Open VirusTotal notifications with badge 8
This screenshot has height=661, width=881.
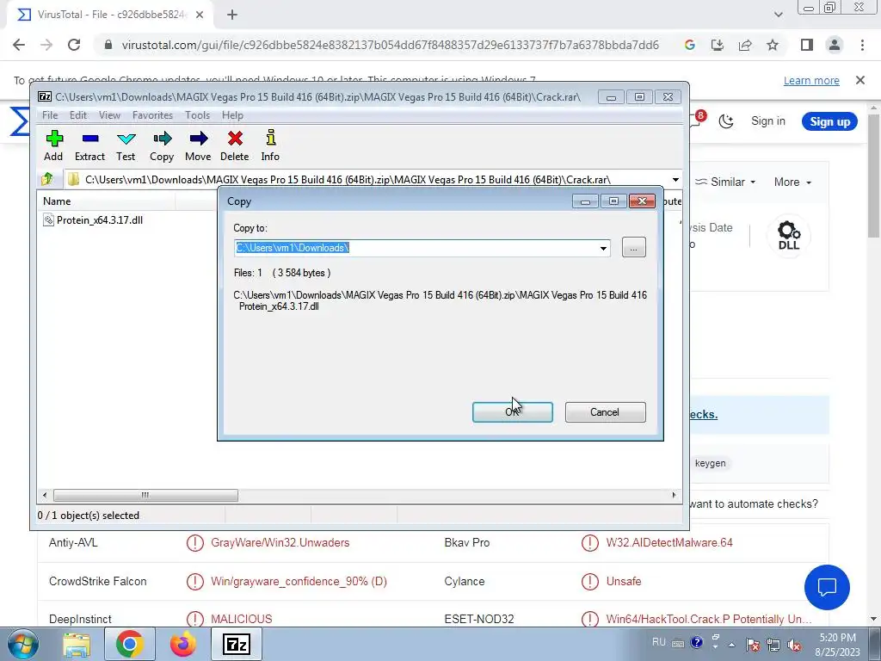[x=697, y=120]
